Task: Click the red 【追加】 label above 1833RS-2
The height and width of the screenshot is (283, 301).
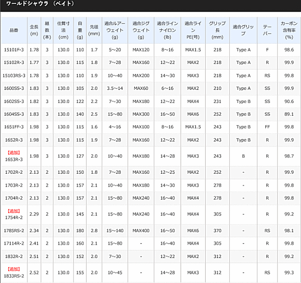Action: coord(14,269)
